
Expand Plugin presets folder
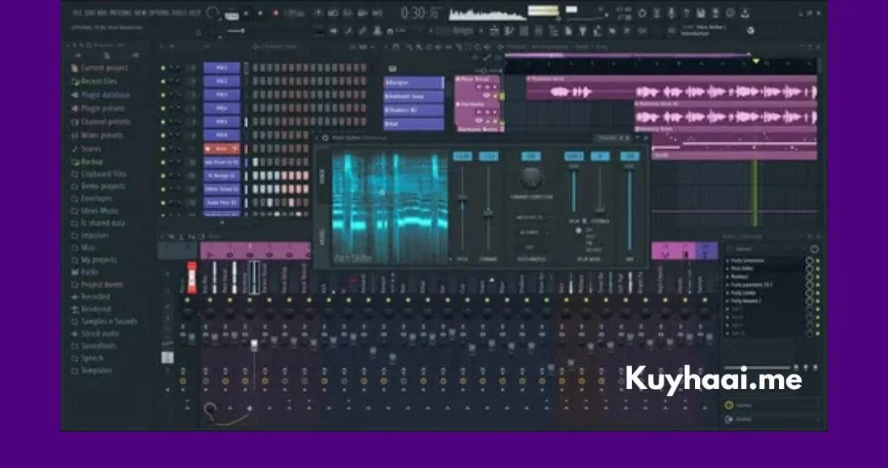click(98, 108)
